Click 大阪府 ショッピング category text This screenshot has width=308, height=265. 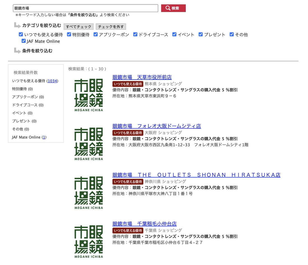(164, 133)
